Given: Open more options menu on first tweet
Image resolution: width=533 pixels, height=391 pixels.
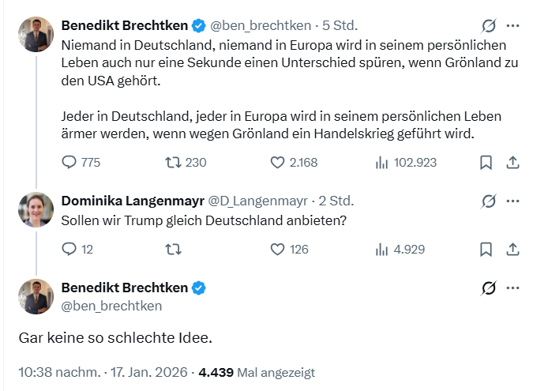Looking at the screenshot, I should pos(512,25).
